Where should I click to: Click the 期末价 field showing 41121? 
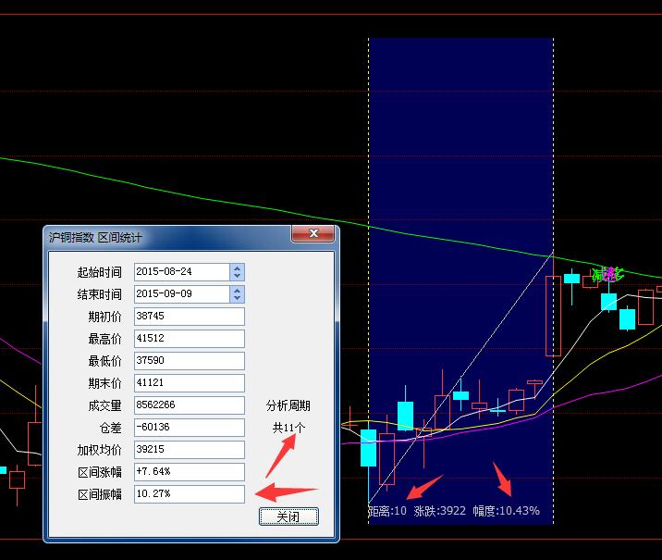(189, 383)
